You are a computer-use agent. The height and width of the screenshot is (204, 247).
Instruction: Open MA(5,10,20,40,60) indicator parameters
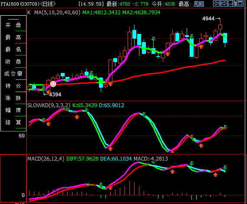point(57,13)
